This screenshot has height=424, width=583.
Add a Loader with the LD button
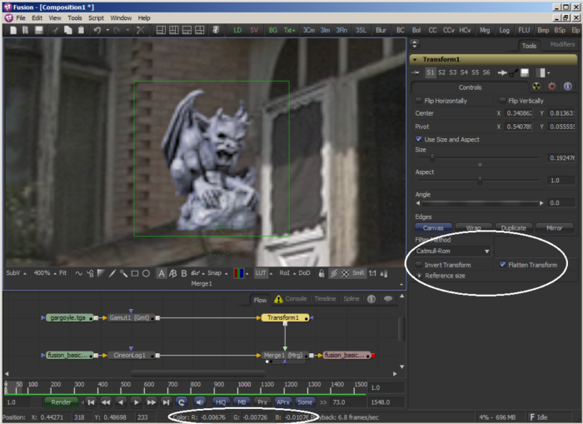237,30
